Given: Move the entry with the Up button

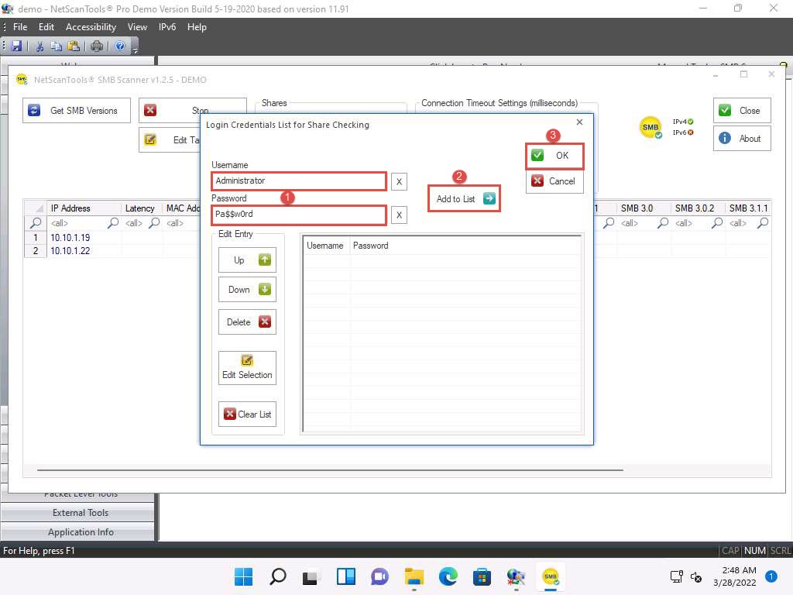Looking at the screenshot, I should (247, 260).
